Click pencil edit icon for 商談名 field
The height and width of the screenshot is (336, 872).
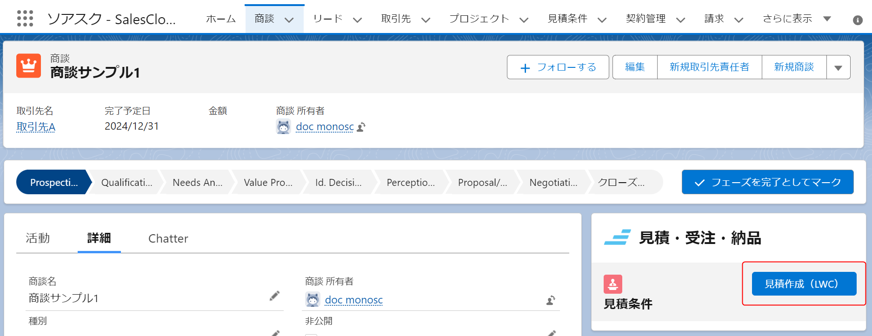pos(274,296)
